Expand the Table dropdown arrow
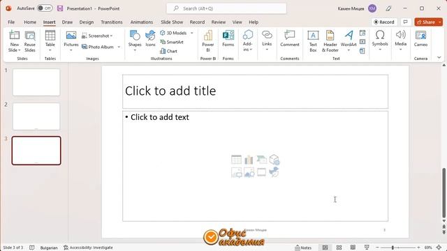447x251 pixels. coord(50,50)
